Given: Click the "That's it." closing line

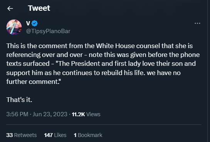Looking at the screenshot, I should (19, 100).
